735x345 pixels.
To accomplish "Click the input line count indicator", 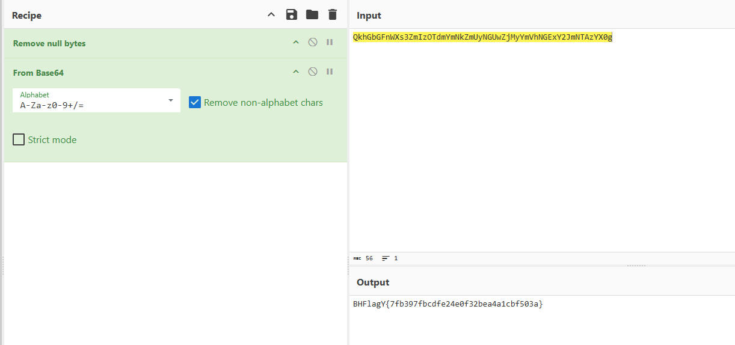I will (x=390, y=258).
